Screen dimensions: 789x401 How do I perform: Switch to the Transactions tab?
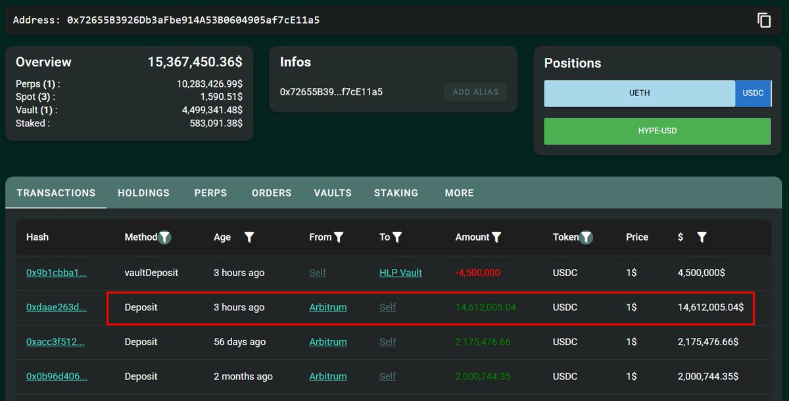(x=56, y=193)
